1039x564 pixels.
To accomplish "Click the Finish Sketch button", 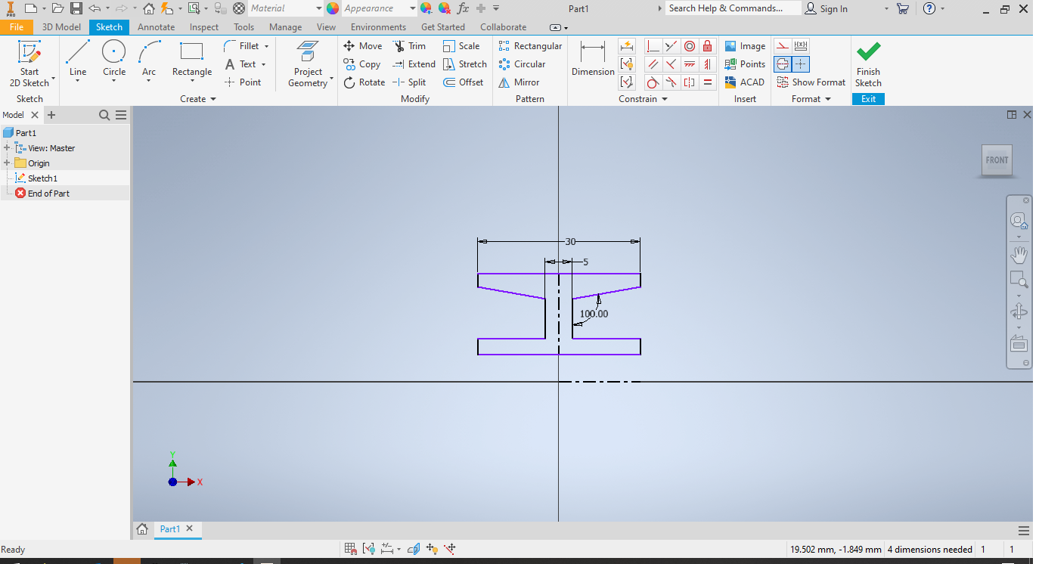I will 868,64.
